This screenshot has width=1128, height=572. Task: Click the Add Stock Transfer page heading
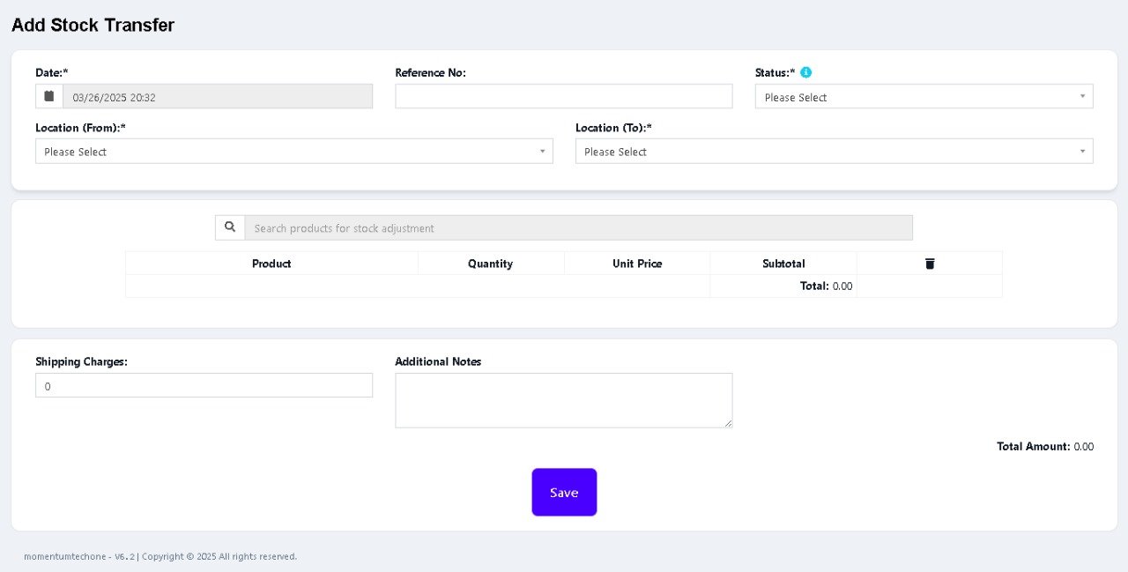click(93, 26)
